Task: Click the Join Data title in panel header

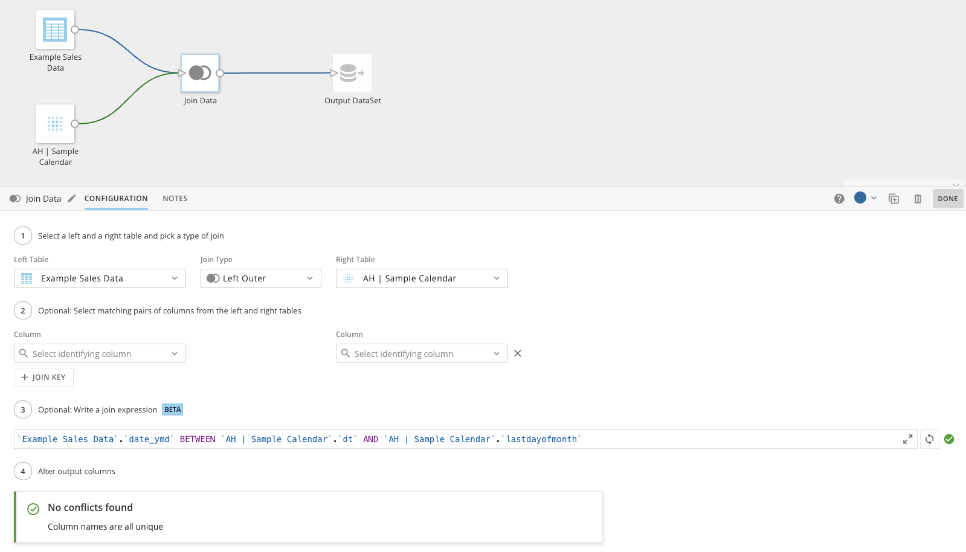Action: coord(43,199)
